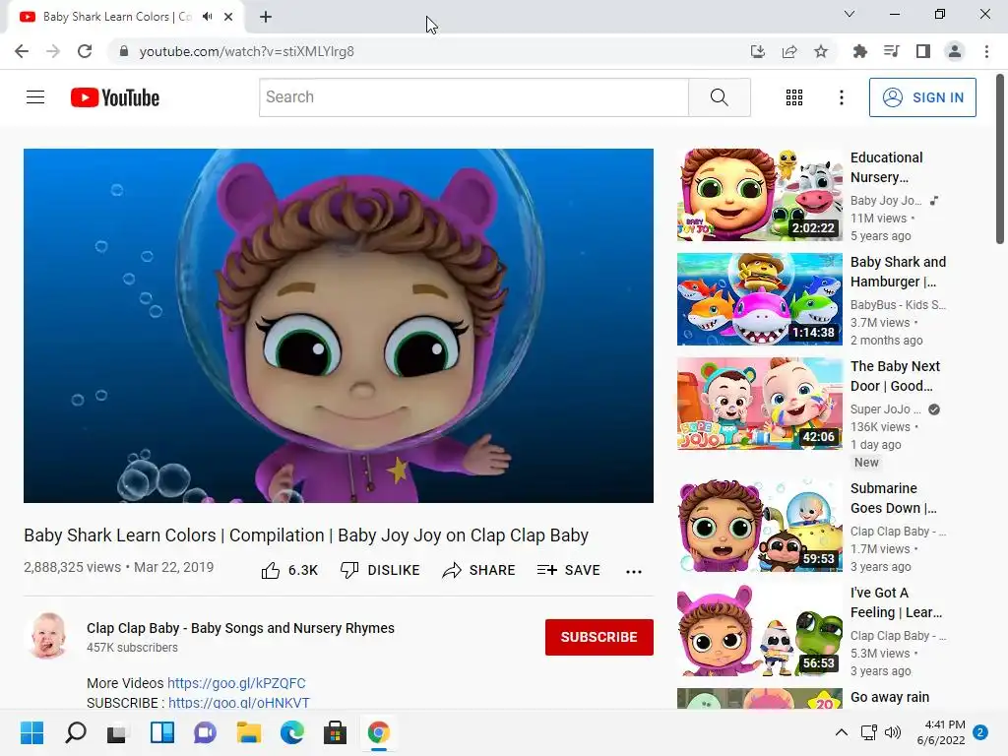Click share this page icon in address bar
Image resolution: width=1008 pixels, height=756 pixels.
coord(789,51)
